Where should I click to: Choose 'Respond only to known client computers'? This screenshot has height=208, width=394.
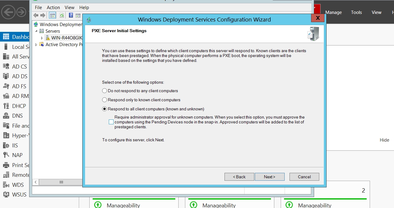(104, 100)
